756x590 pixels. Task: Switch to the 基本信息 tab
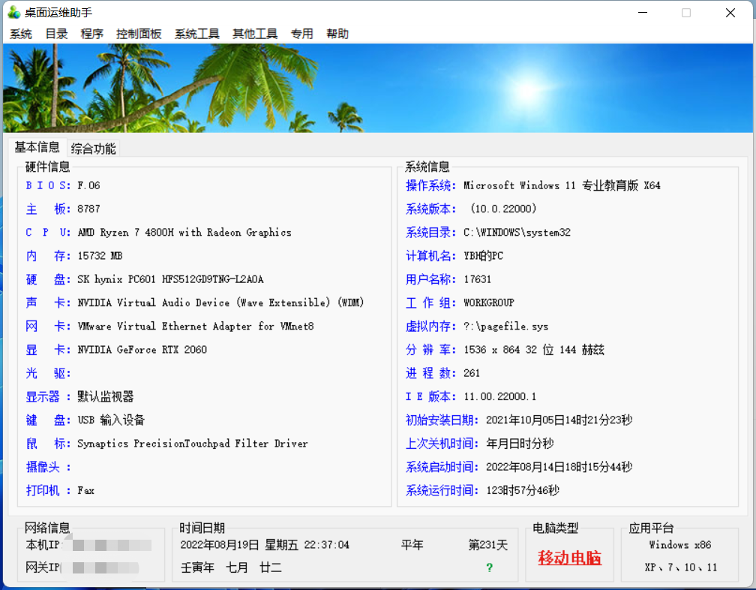click(37, 147)
